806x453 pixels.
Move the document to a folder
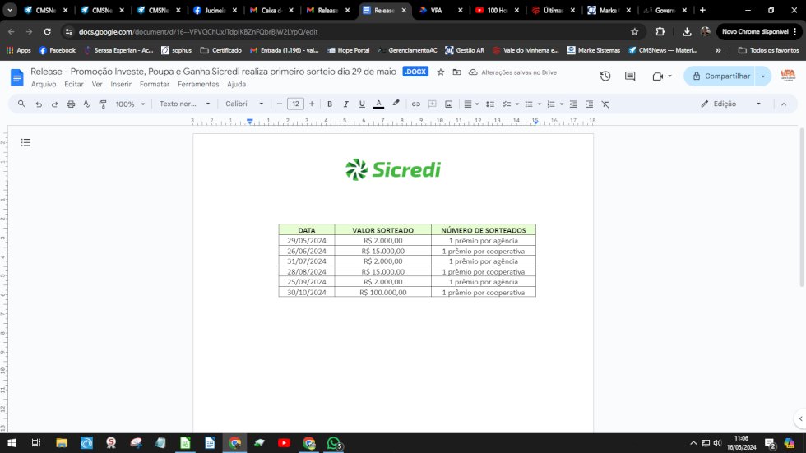click(456, 72)
